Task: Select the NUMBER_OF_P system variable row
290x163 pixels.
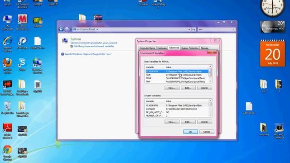Action: pyautogui.click(x=177, y=115)
